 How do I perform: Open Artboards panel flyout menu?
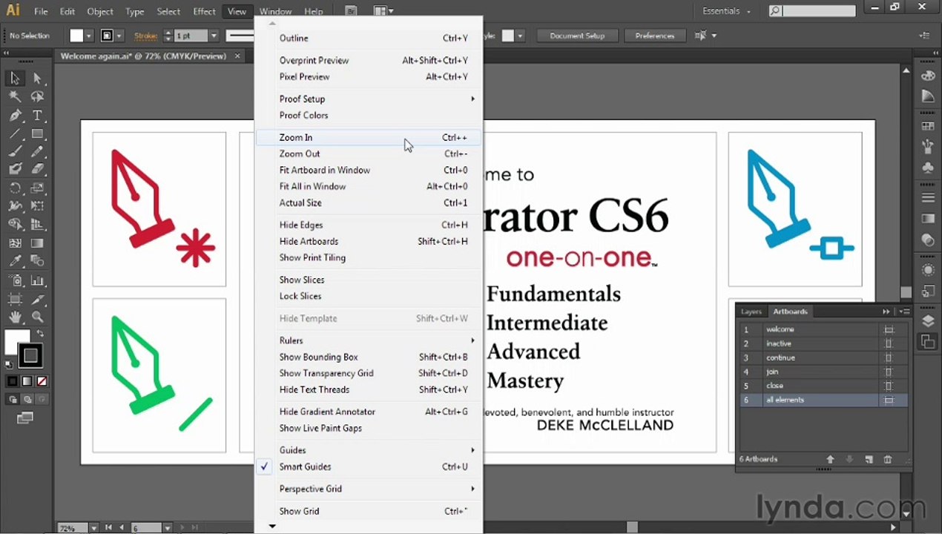point(905,311)
